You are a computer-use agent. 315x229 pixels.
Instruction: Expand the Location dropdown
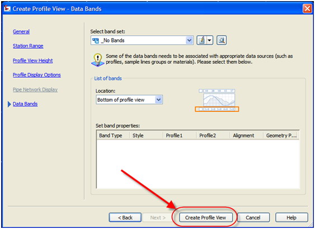point(159,100)
